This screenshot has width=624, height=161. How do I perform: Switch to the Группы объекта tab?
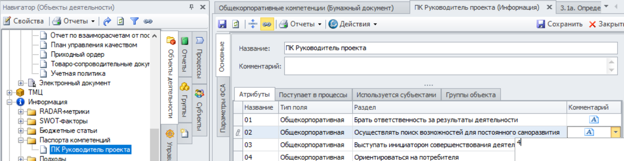click(x=470, y=95)
